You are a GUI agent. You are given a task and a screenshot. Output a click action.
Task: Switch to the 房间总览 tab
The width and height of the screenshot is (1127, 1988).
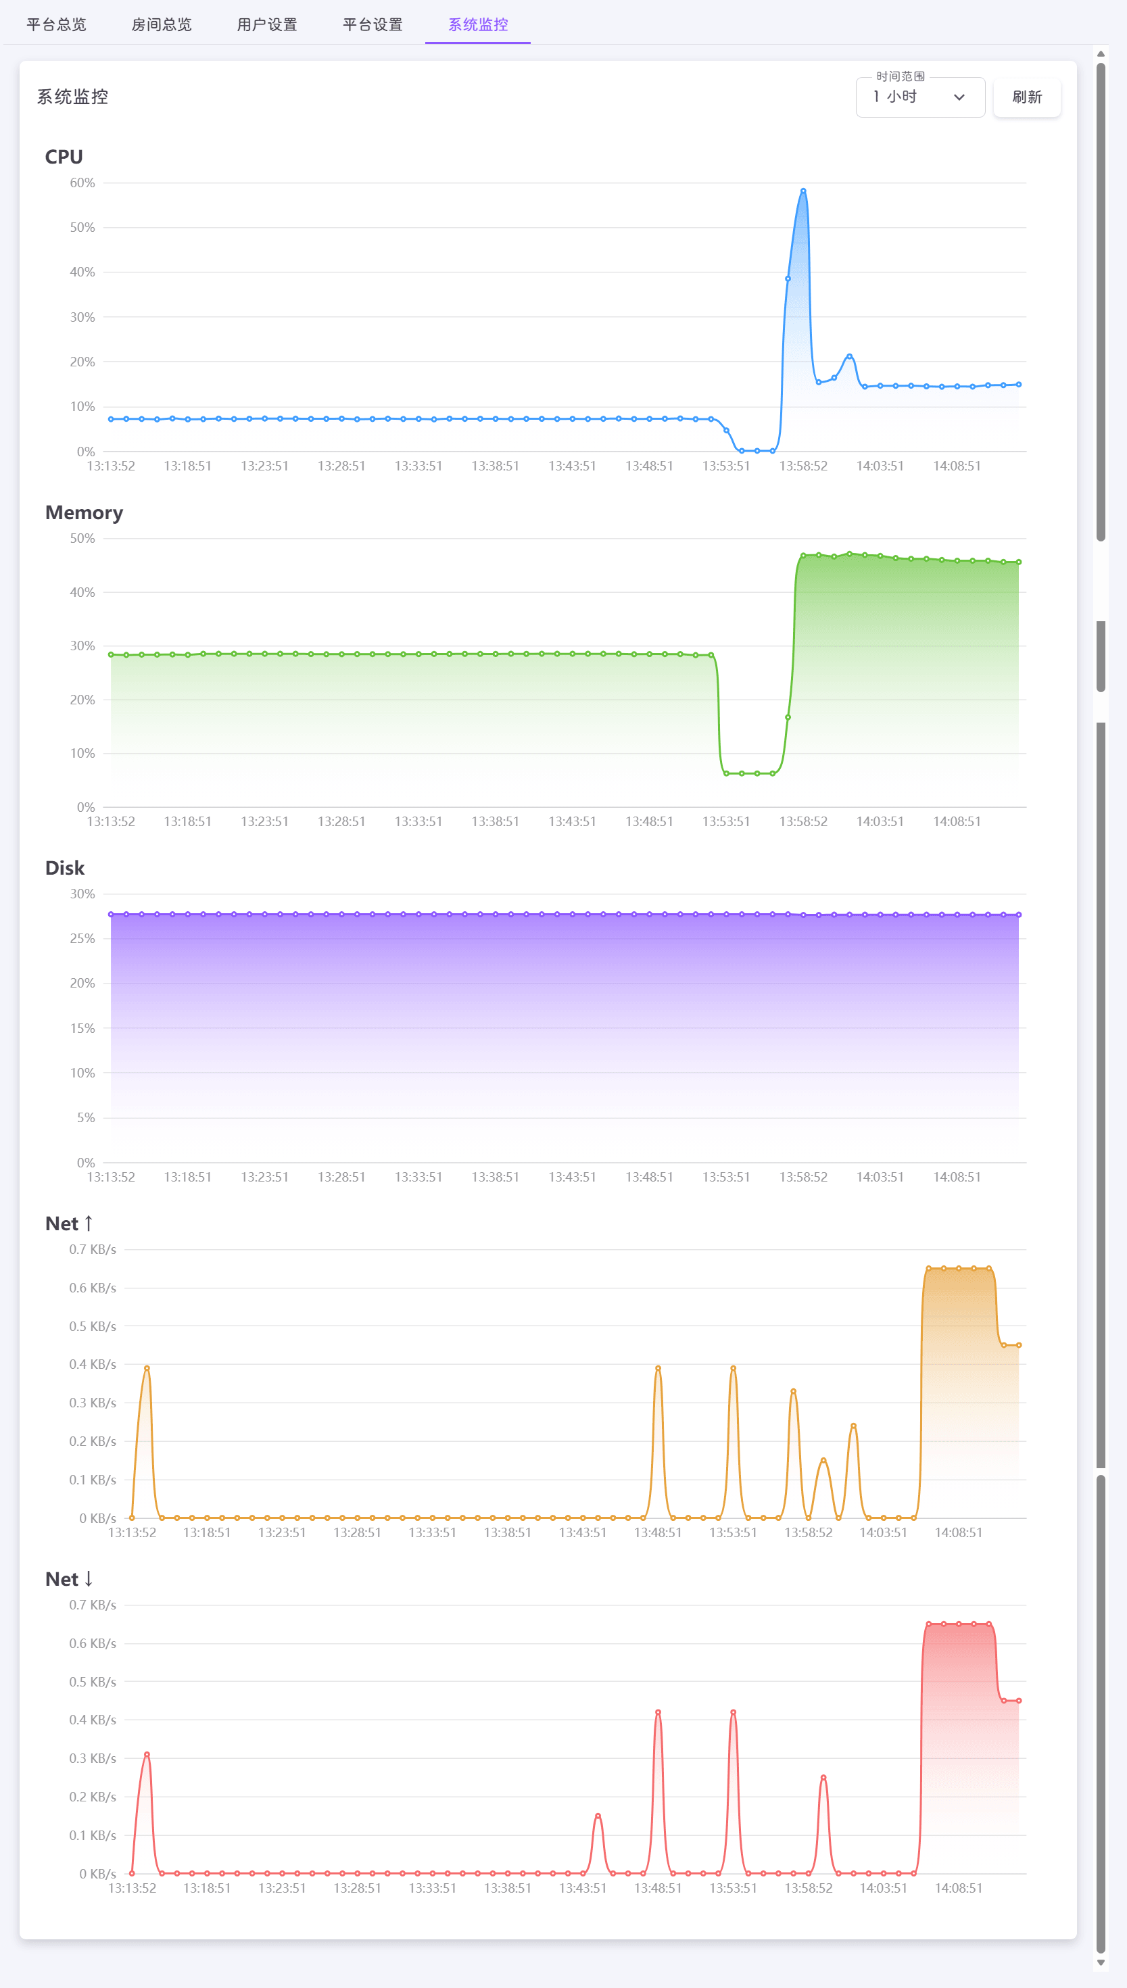tap(161, 25)
